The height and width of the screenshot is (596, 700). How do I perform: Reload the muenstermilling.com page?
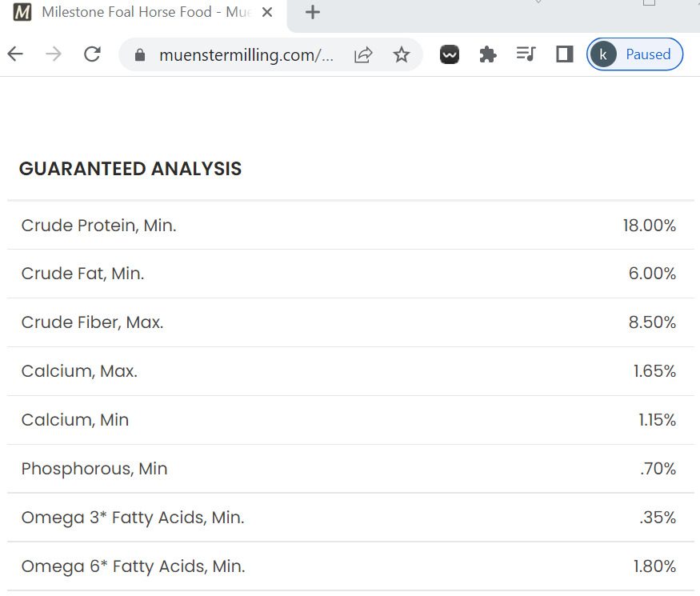click(x=92, y=54)
